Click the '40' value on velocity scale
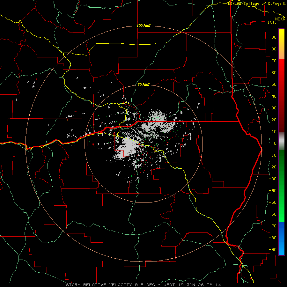 coord(274,96)
